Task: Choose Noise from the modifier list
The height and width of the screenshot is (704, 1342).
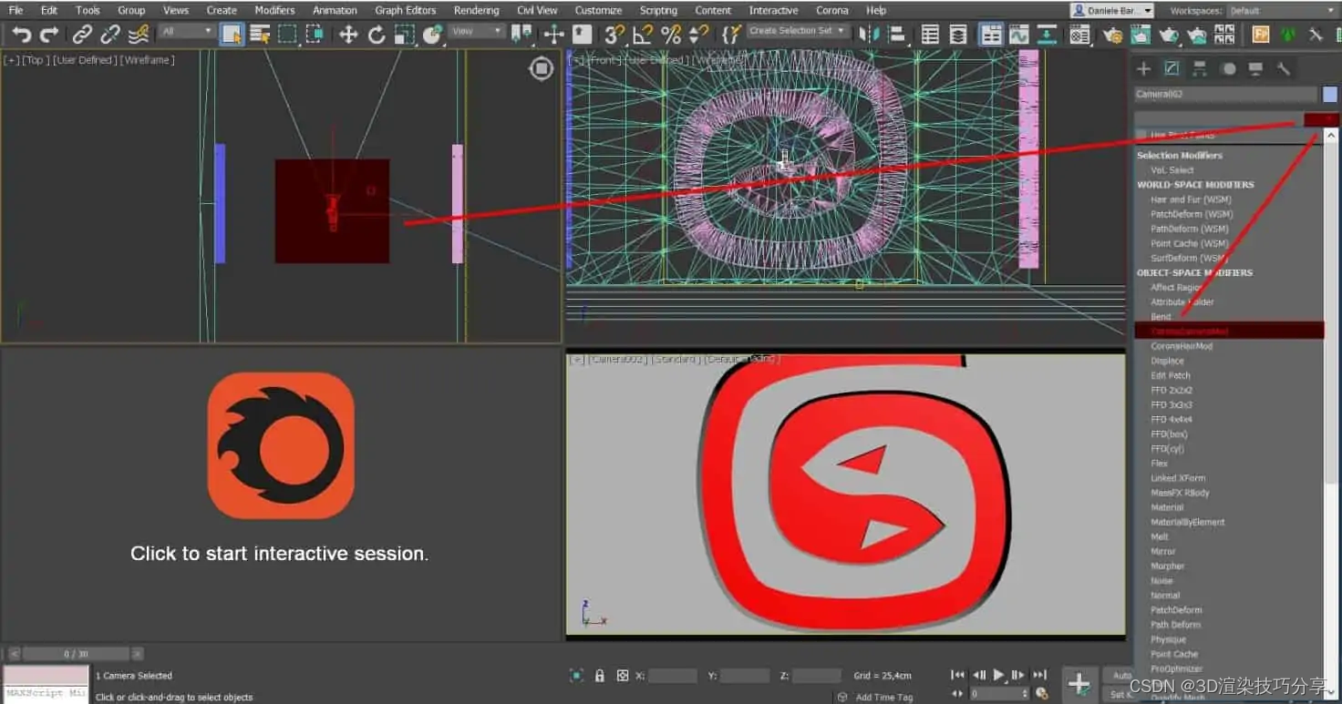Action: click(1161, 581)
